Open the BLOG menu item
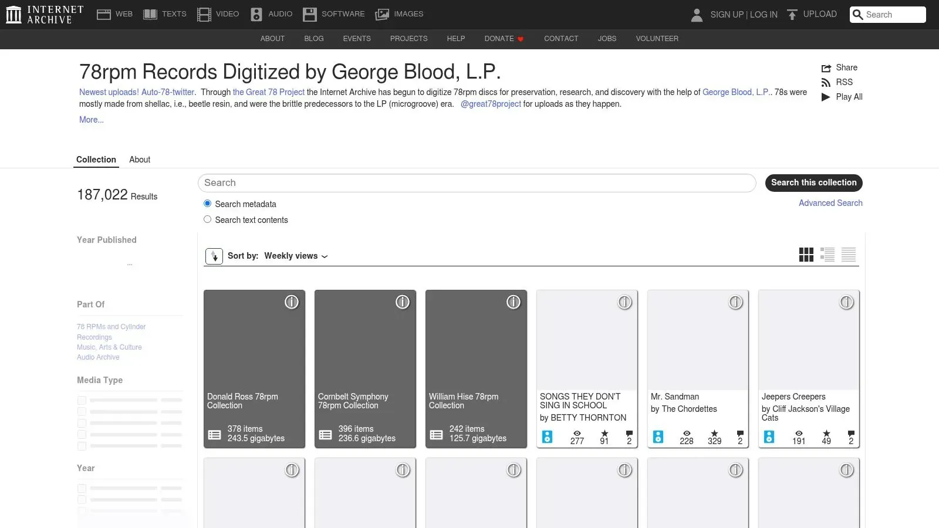939x528 pixels. tap(314, 39)
